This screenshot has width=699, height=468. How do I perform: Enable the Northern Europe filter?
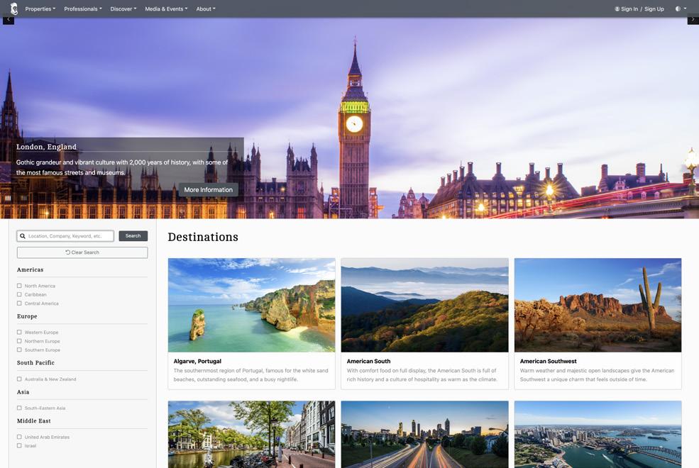(19, 341)
